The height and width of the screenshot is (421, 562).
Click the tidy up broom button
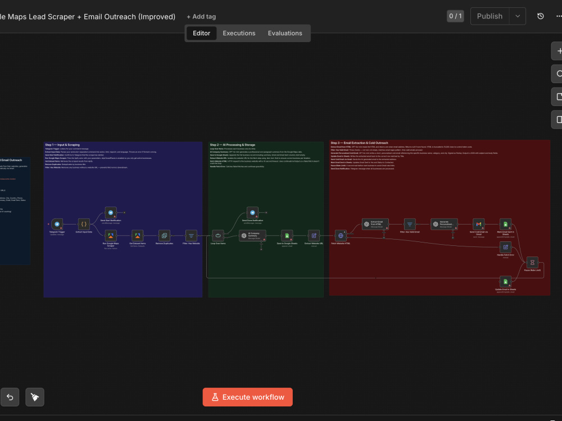click(35, 397)
